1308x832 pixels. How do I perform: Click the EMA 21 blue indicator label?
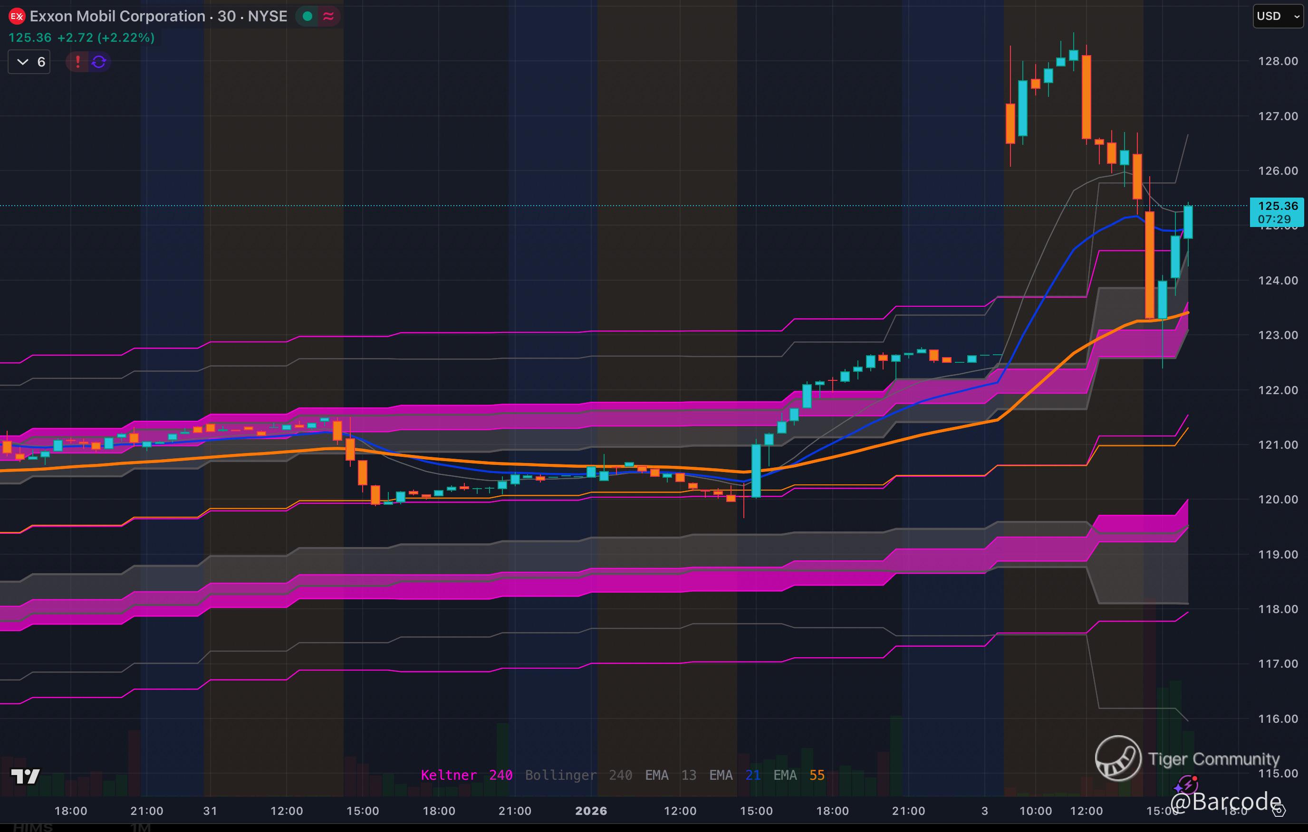(x=734, y=775)
